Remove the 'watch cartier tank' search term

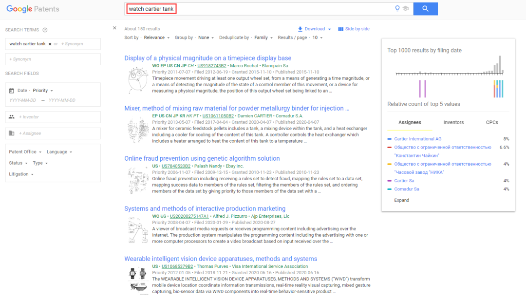click(50, 44)
